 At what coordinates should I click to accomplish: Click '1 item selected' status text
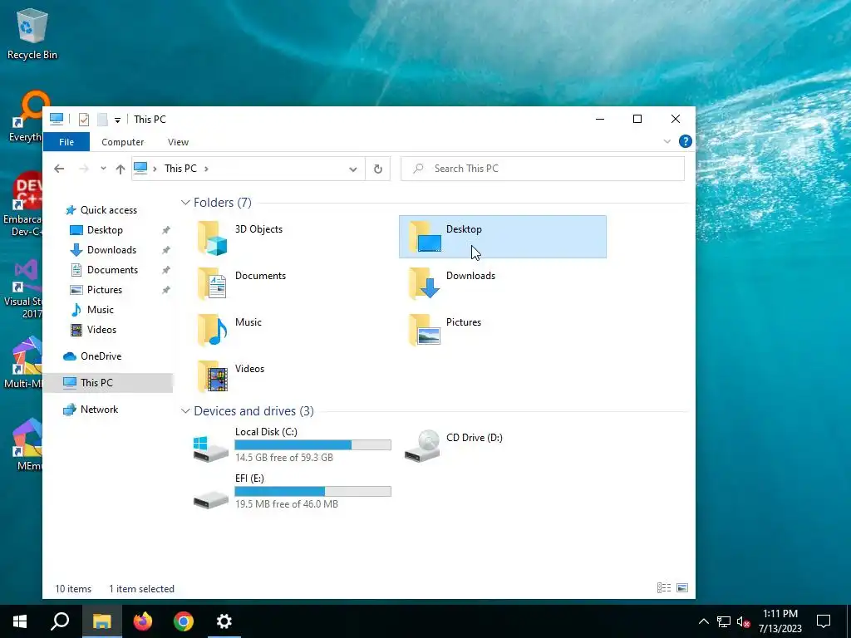[141, 589]
